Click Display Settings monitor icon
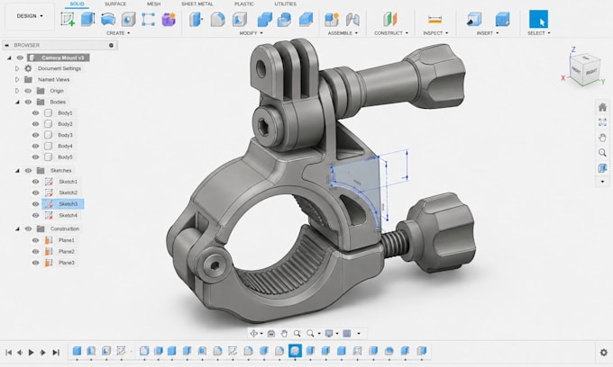This screenshot has width=613, height=367. [329, 334]
